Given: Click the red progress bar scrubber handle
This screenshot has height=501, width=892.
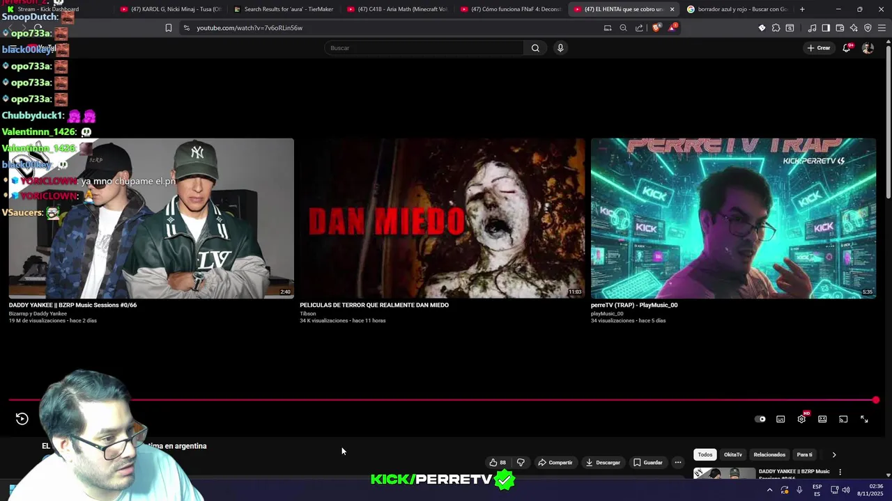Looking at the screenshot, I should point(876,400).
